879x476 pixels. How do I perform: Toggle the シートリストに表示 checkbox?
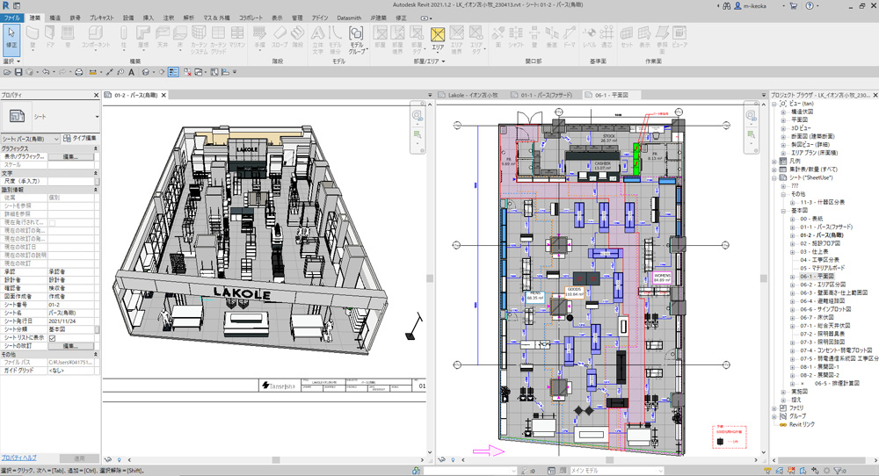pos(52,338)
